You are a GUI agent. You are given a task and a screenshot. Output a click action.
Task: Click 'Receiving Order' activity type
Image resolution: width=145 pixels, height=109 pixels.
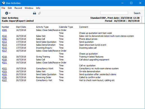click(44, 77)
